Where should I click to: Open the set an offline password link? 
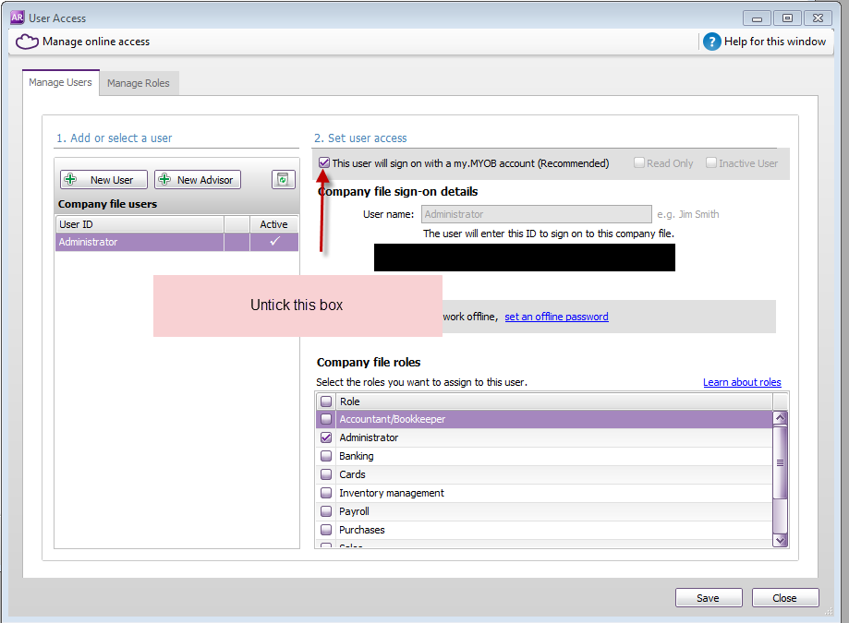point(557,317)
